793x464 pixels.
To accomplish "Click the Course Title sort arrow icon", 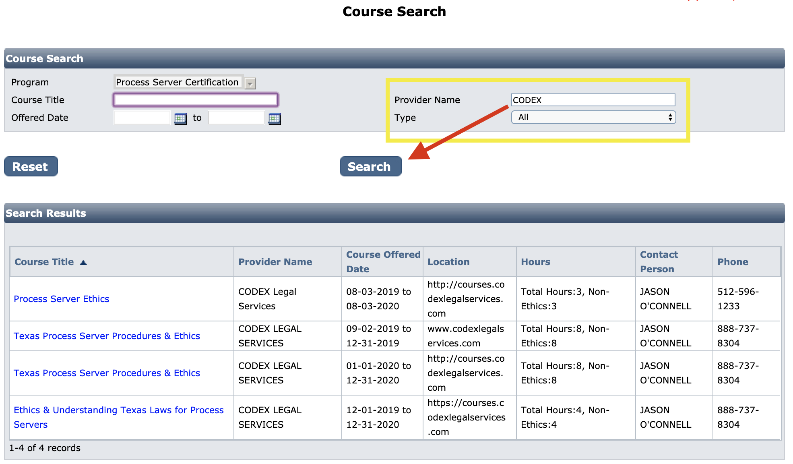I will pos(83,263).
